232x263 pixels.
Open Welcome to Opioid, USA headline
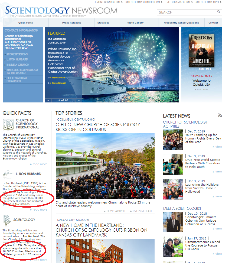pos(201,82)
